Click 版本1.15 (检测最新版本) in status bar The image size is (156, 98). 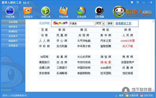[15, 95]
